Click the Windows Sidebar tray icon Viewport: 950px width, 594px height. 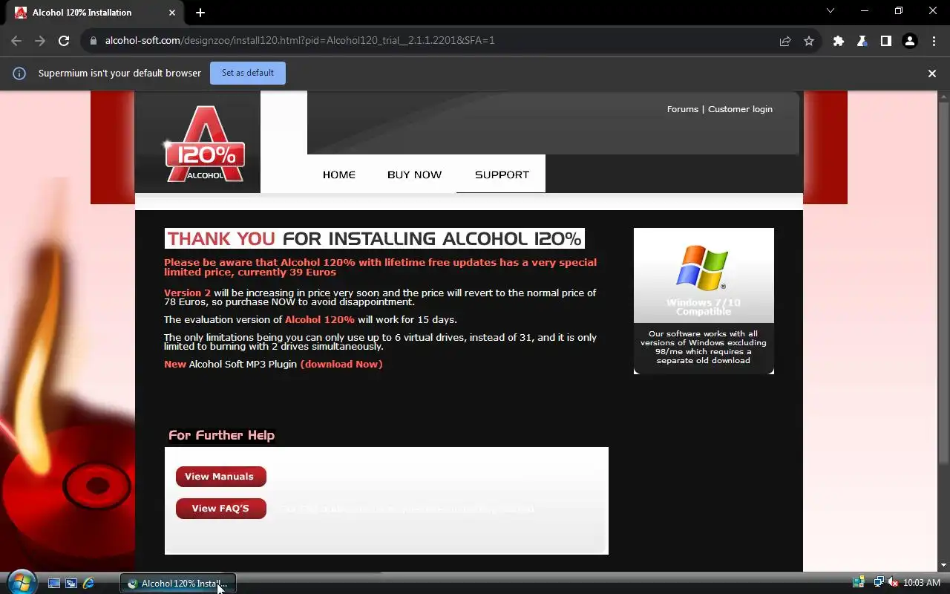859,583
